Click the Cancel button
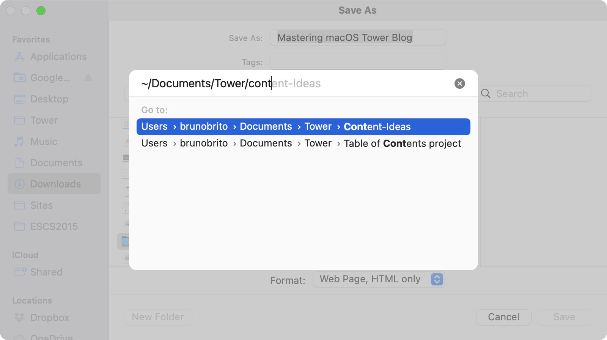This screenshot has height=340, width=607. [x=503, y=317]
